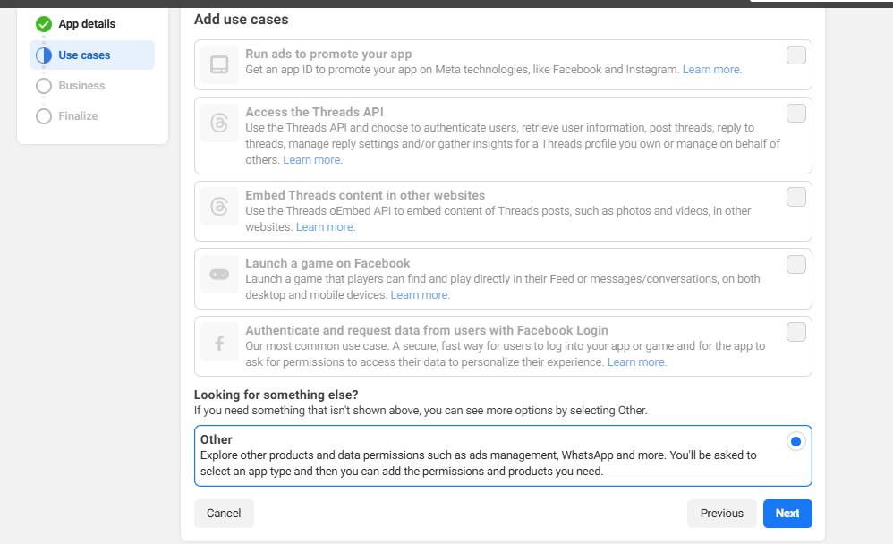The width and height of the screenshot is (893, 544).
Task: Click the tablet icon beside Run ads
Action: point(219,64)
